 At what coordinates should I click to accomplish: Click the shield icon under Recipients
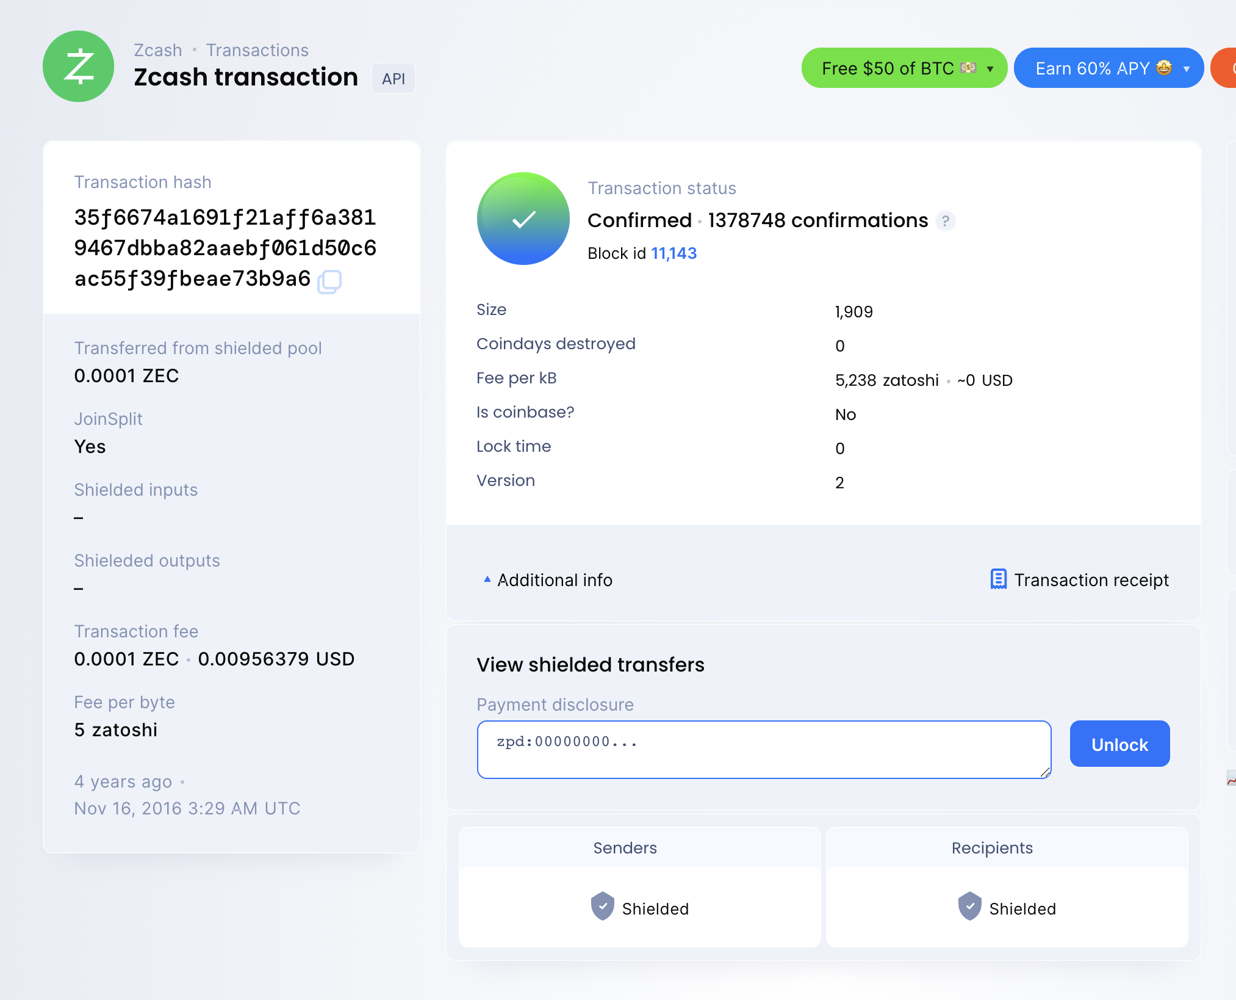pyautogui.click(x=969, y=906)
